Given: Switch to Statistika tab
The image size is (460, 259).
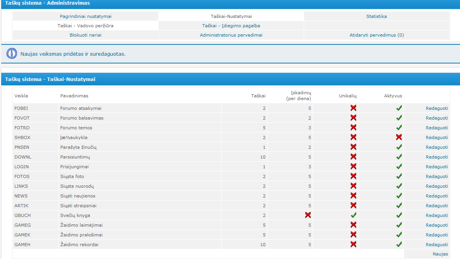Looking at the screenshot, I should coord(376,16).
